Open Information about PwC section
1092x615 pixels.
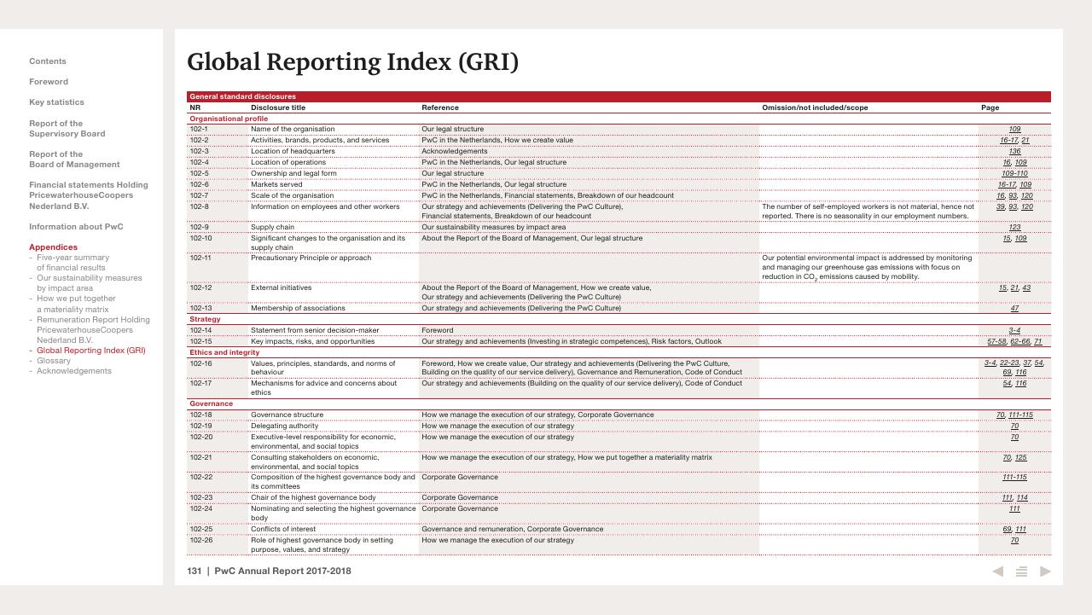tap(76, 227)
